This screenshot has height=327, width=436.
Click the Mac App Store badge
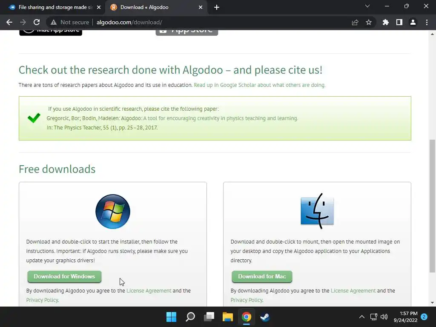pos(51,33)
